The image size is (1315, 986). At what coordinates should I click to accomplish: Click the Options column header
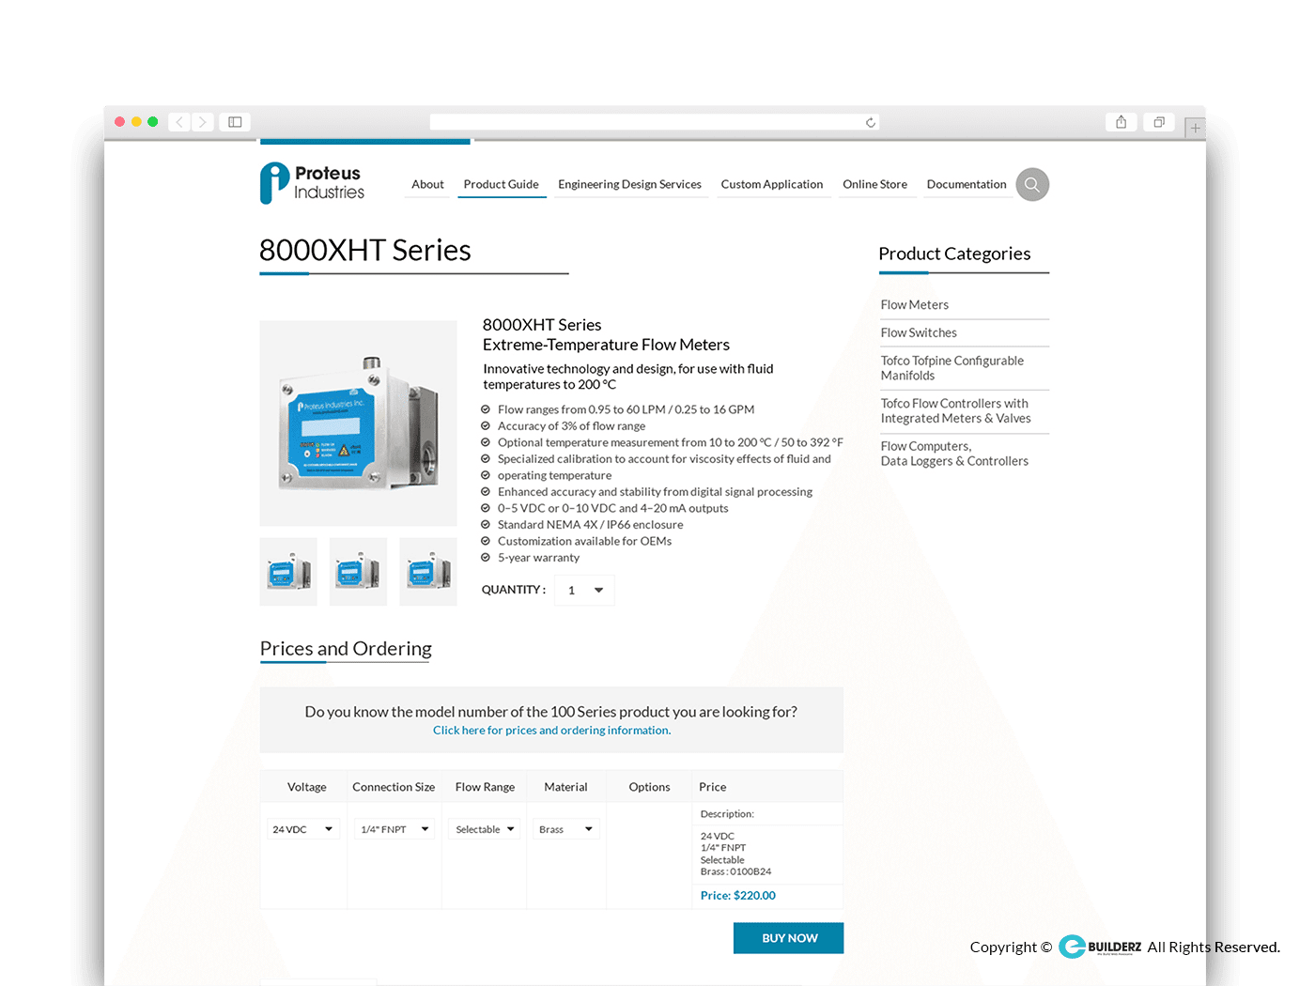pos(649,787)
